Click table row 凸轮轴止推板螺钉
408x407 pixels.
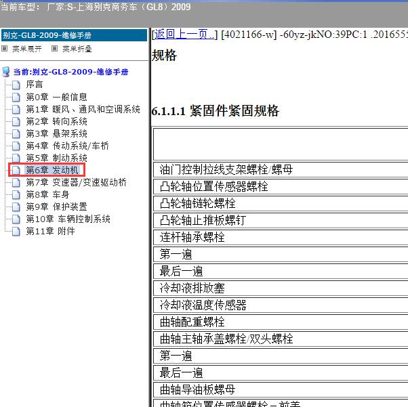tap(281, 221)
